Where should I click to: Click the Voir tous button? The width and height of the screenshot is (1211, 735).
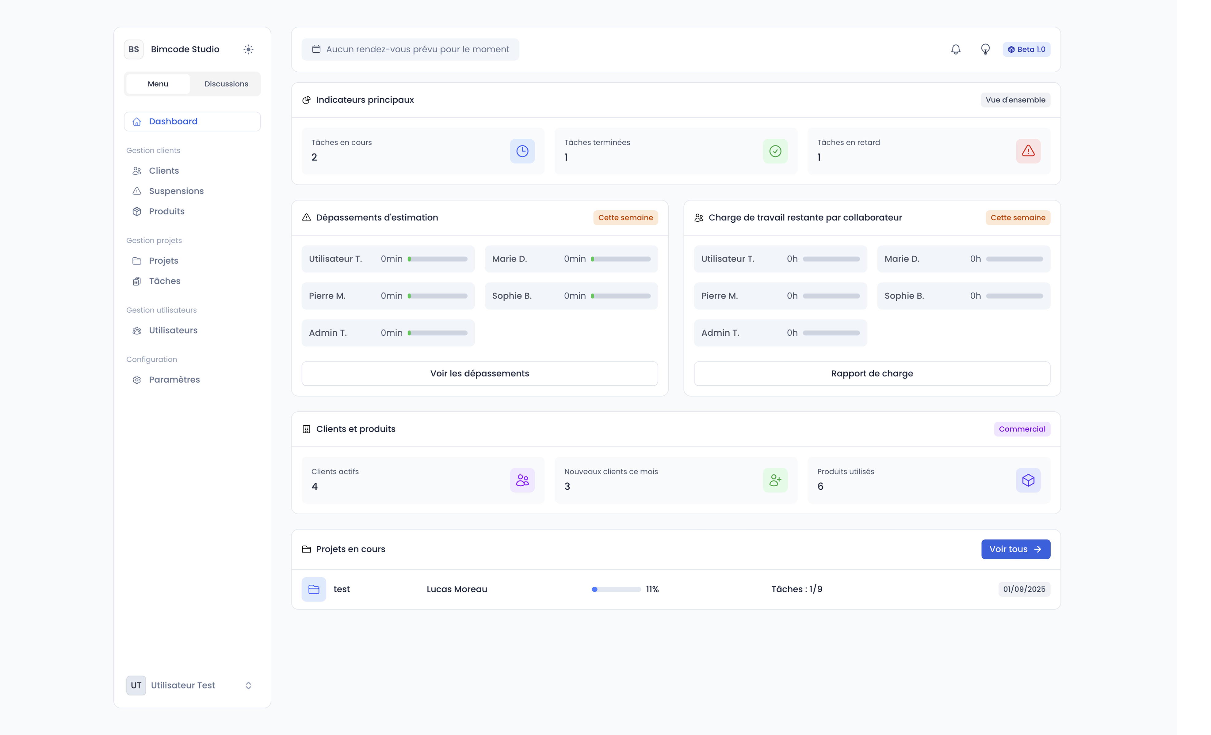(1015, 549)
